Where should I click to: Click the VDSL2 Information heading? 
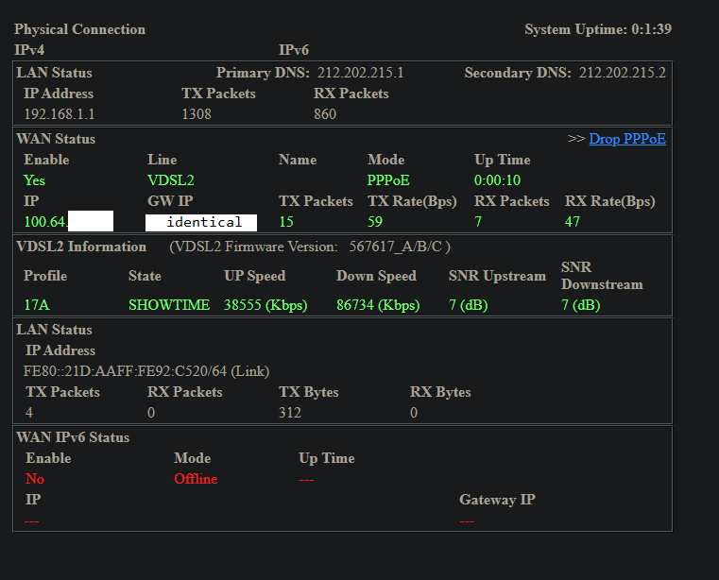point(81,247)
